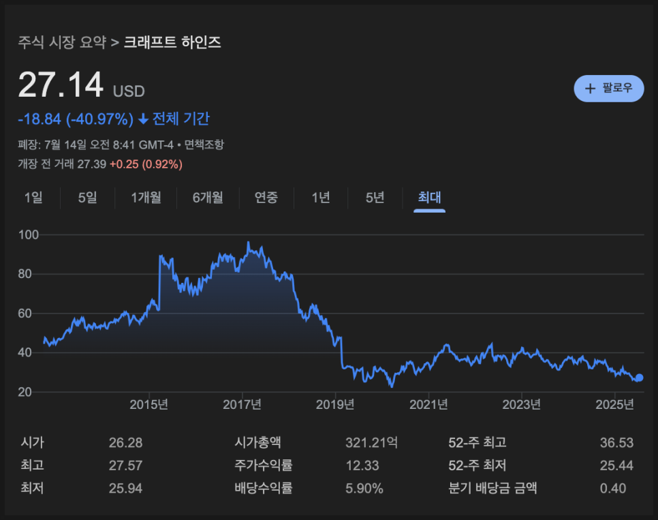Select the 1일 range tab

pyautogui.click(x=33, y=198)
